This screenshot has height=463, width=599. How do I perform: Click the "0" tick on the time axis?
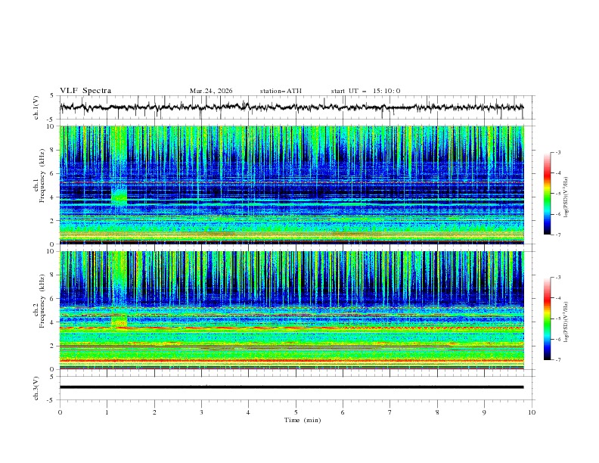point(60,412)
